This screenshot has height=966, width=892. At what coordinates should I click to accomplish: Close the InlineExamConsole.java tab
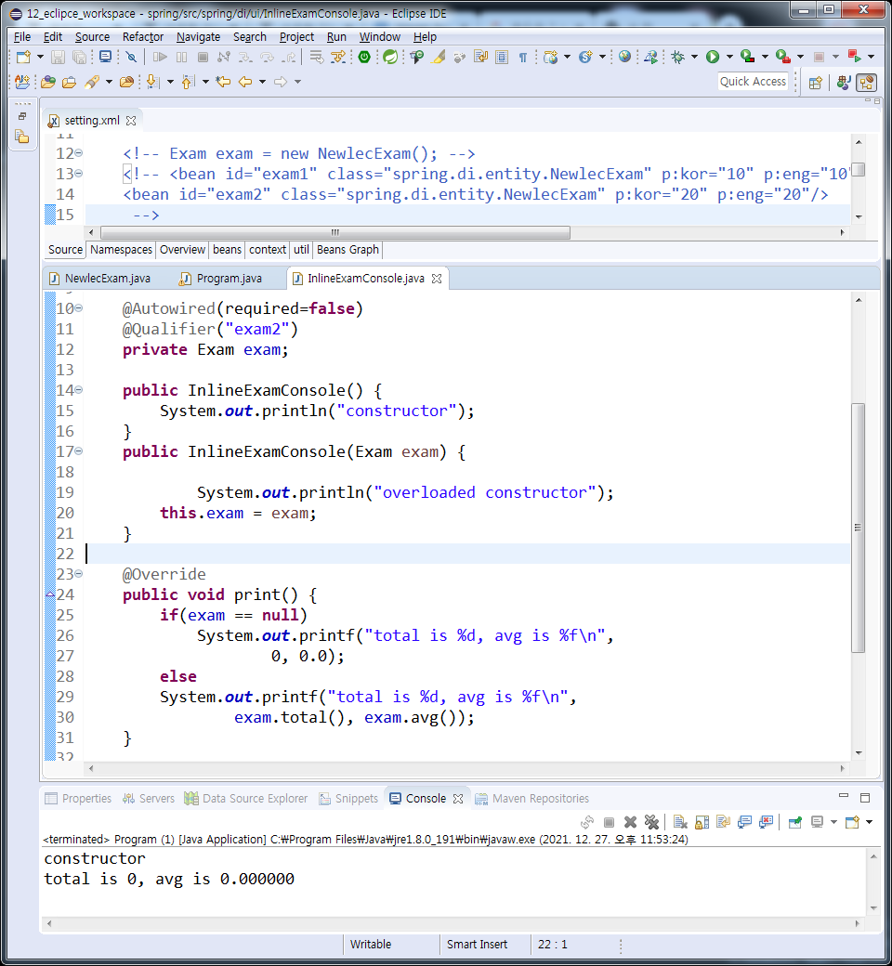pos(437,279)
